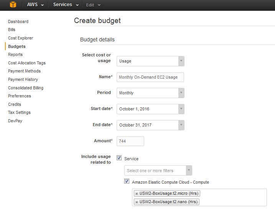275x212 pixels.
Task: Open Cost Allocation Tags page
Action: [27, 63]
